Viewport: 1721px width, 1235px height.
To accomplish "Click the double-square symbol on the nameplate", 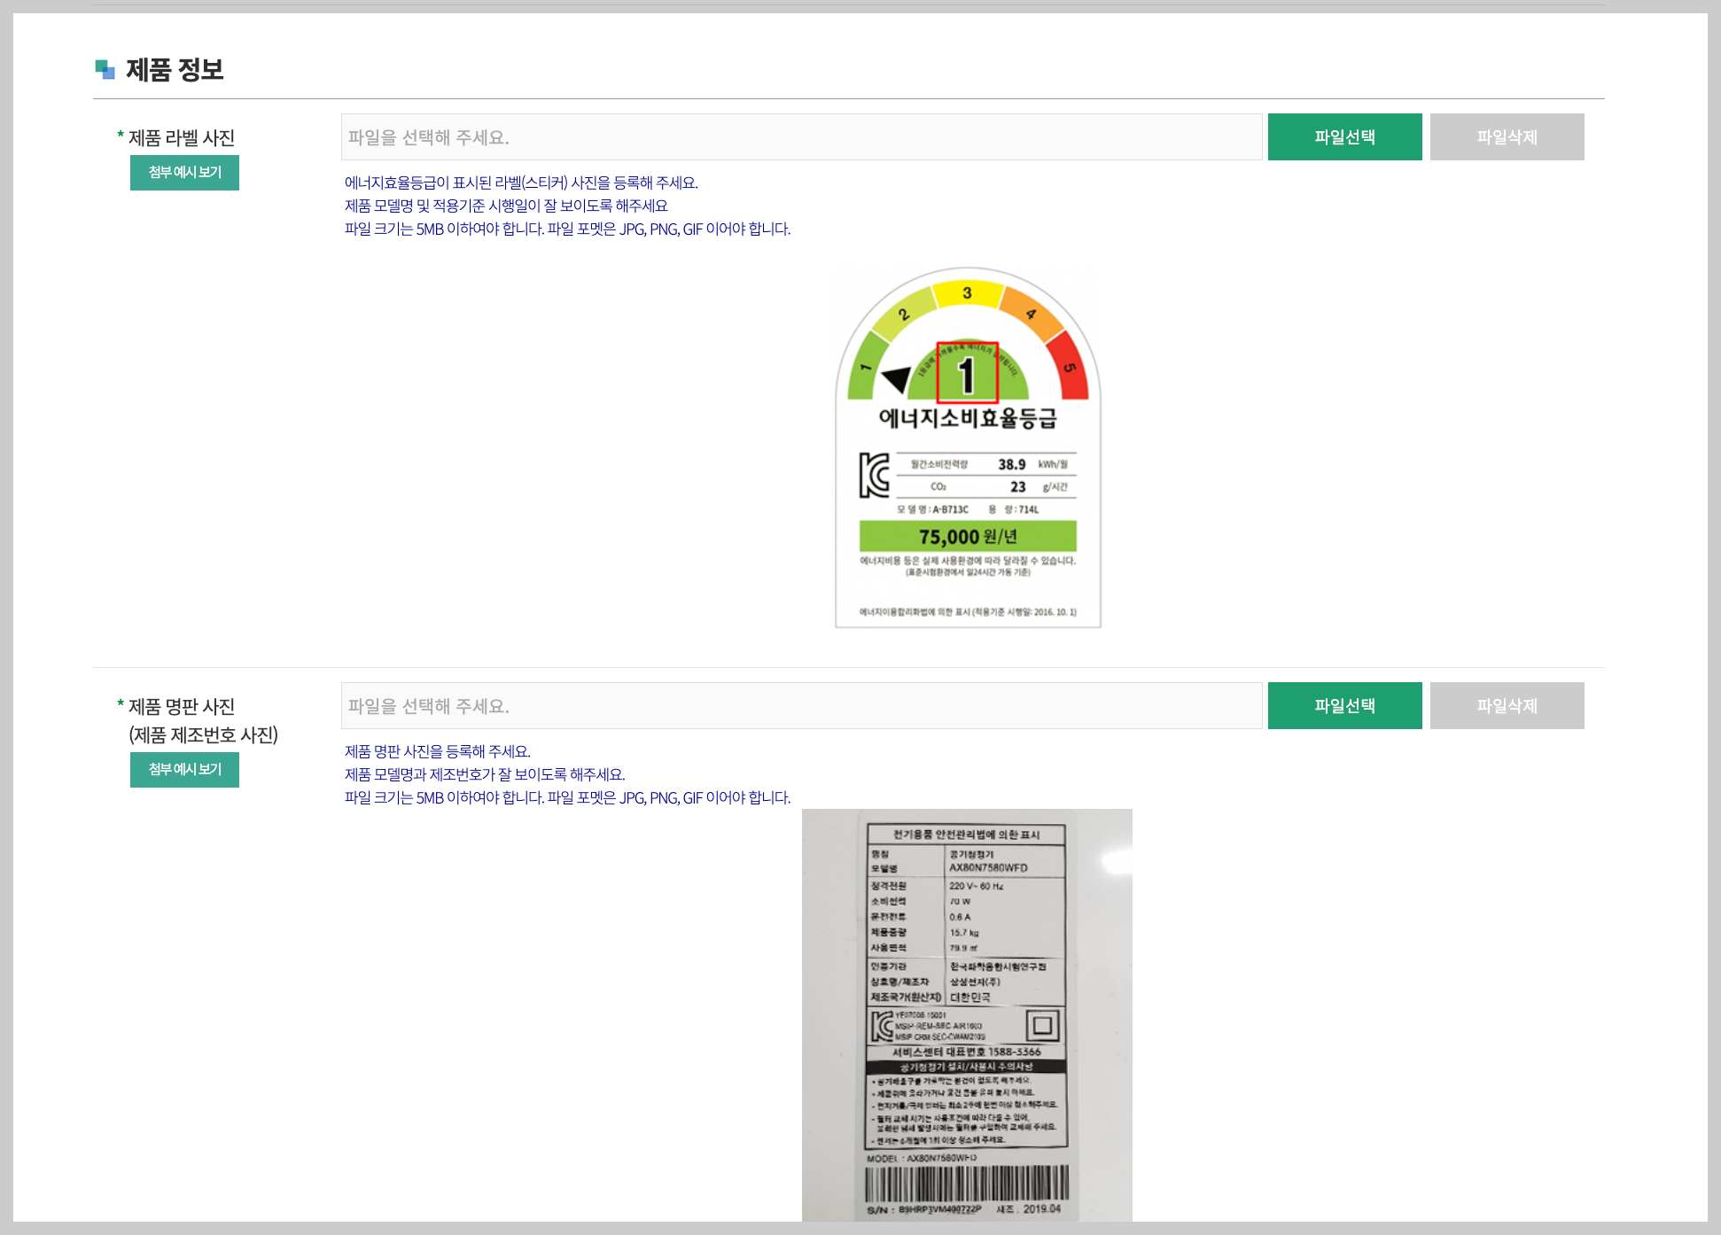I will click(x=1042, y=1025).
